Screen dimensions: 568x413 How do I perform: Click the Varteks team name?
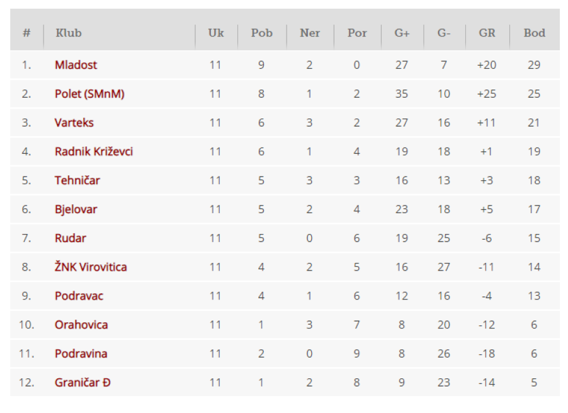(74, 123)
